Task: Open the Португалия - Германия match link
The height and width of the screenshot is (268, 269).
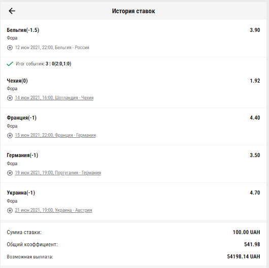Action: point(58,173)
